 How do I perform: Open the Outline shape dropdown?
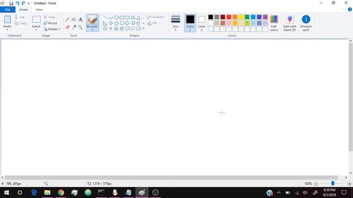pos(157,17)
